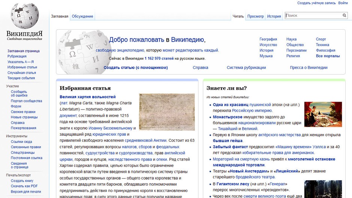Open Великая хартия вольностей article
The image size is (352, 198).
pos(88,97)
